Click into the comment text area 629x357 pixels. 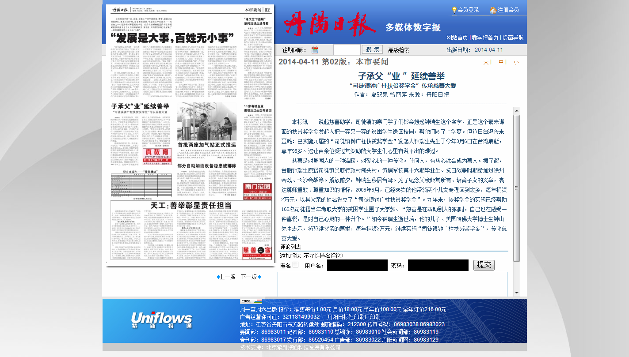pyautogui.click(x=393, y=284)
